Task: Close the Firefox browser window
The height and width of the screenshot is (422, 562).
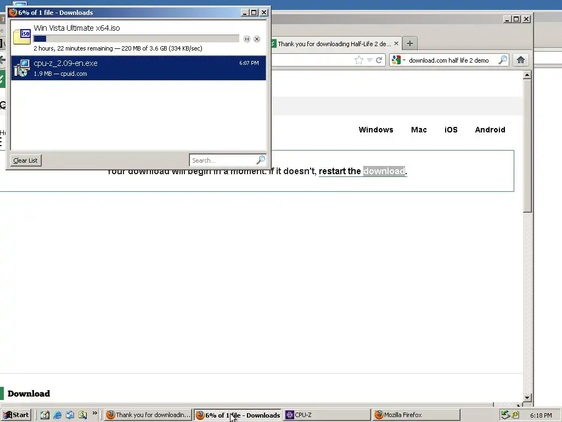Action: [526, 19]
